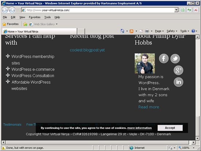Click WordPress e-commerce list item
The width and height of the screenshot is (201, 151).
click(33, 69)
